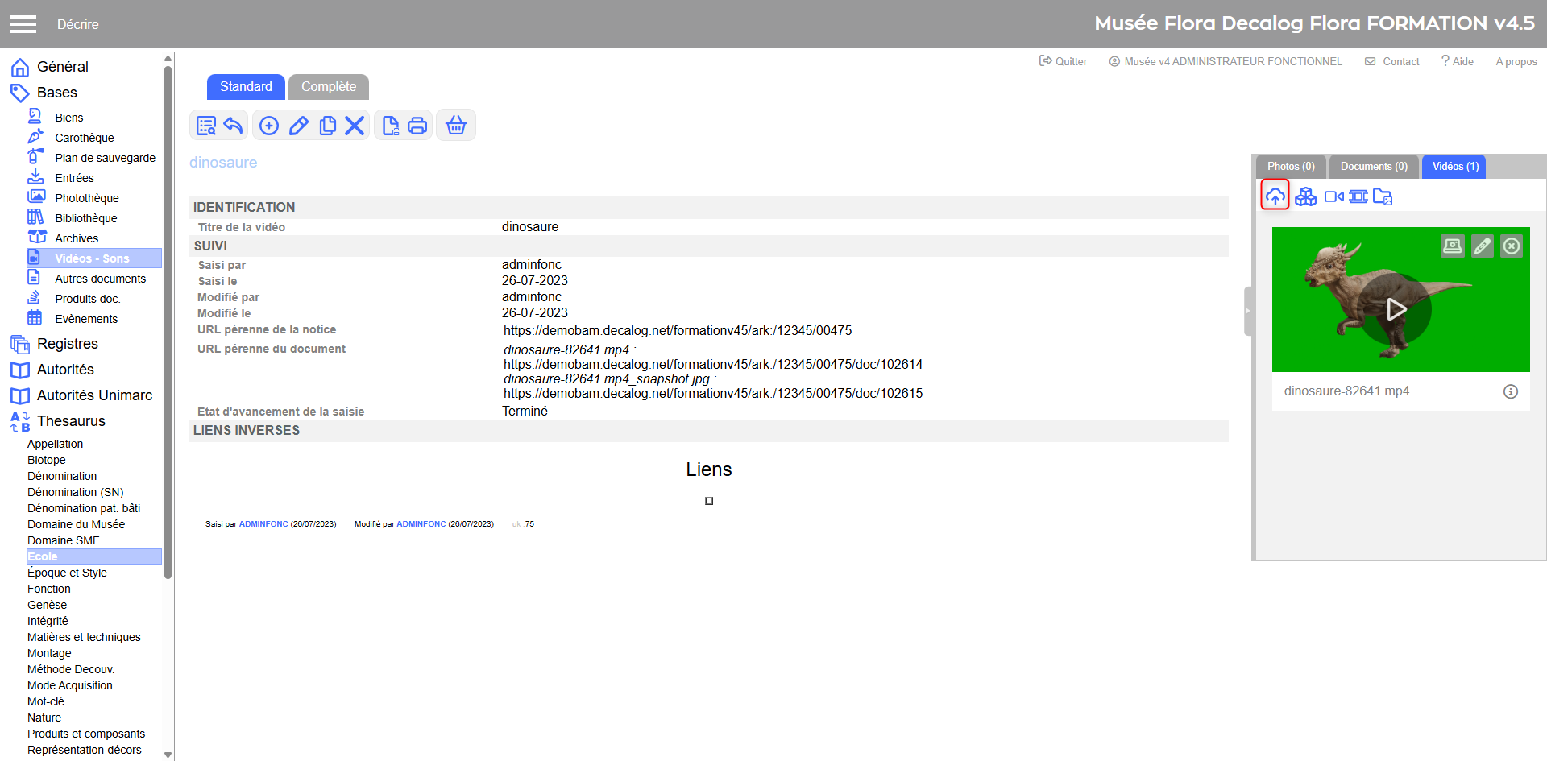
Task: Open the Aide help link
Action: (1458, 61)
